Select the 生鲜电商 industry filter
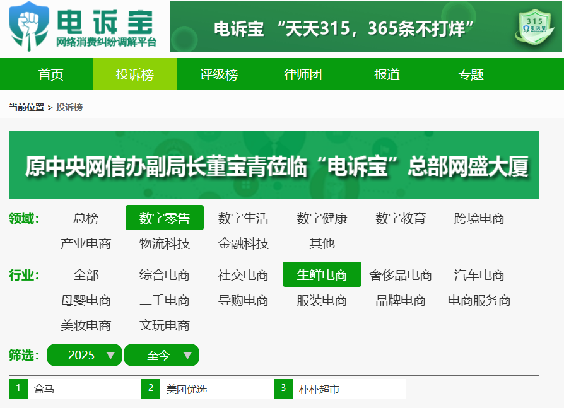The height and width of the screenshot is (408, 564). click(322, 275)
